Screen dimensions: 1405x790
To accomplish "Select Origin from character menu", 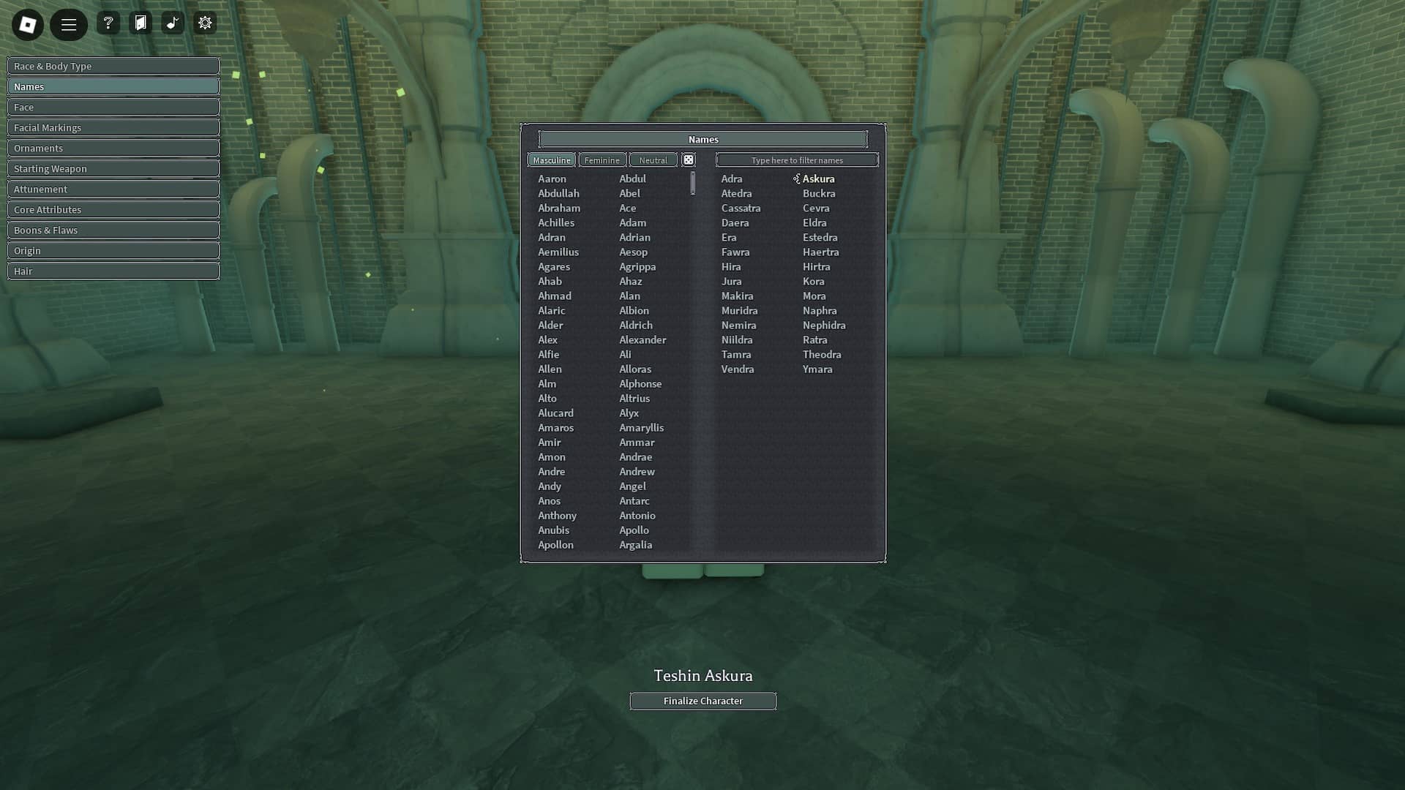I will click(x=113, y=250).
